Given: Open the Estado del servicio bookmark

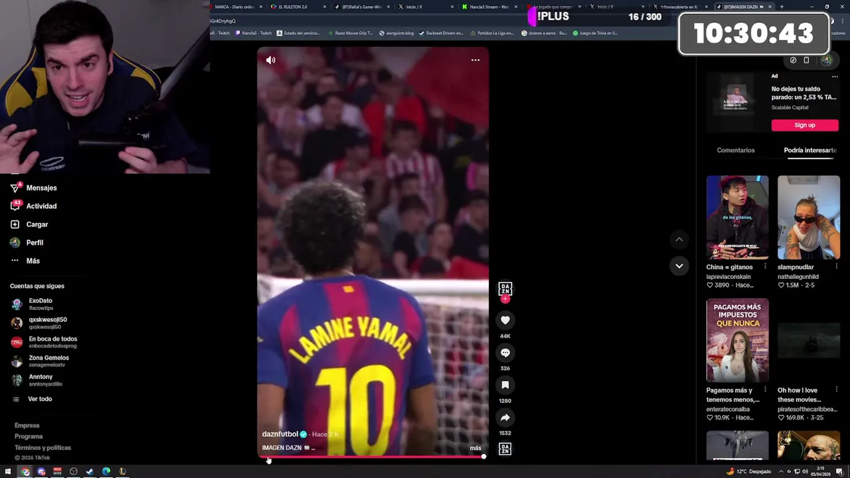Looking at the screenshot, I should click(x=298, y=33).
